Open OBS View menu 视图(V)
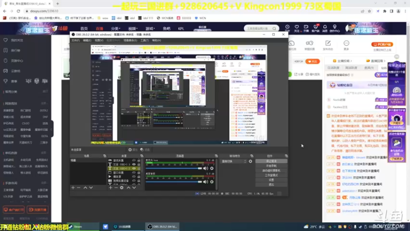Viewport: 410px width, 231px height. [x=99, y=41]
